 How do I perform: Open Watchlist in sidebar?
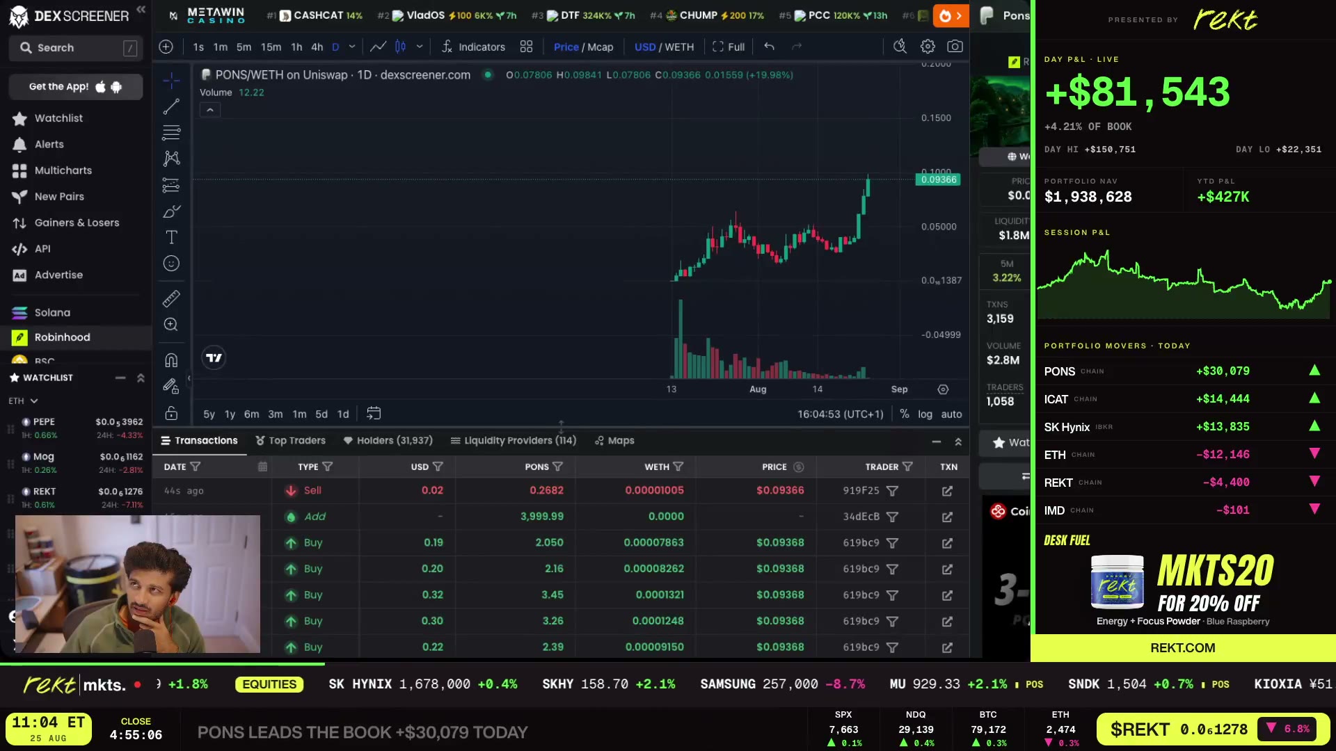58,118
